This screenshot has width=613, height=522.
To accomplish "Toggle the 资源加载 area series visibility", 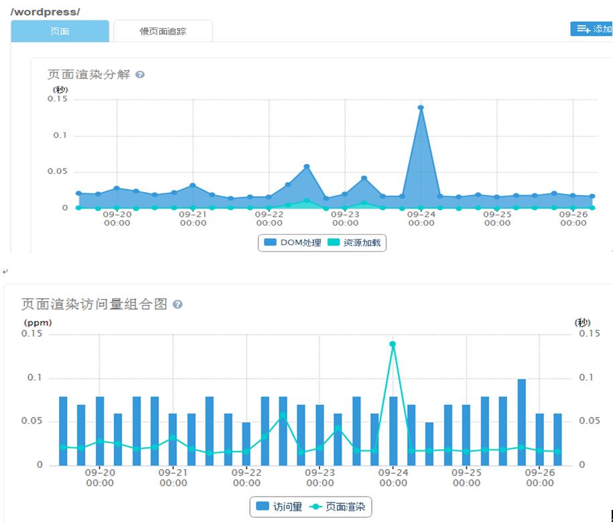I will click(x=355, y=243).
